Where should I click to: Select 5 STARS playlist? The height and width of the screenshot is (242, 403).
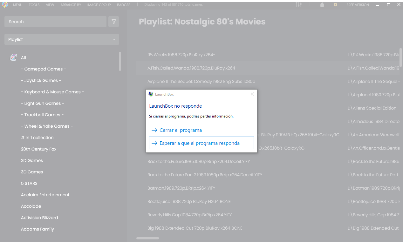tap(29, 183)
